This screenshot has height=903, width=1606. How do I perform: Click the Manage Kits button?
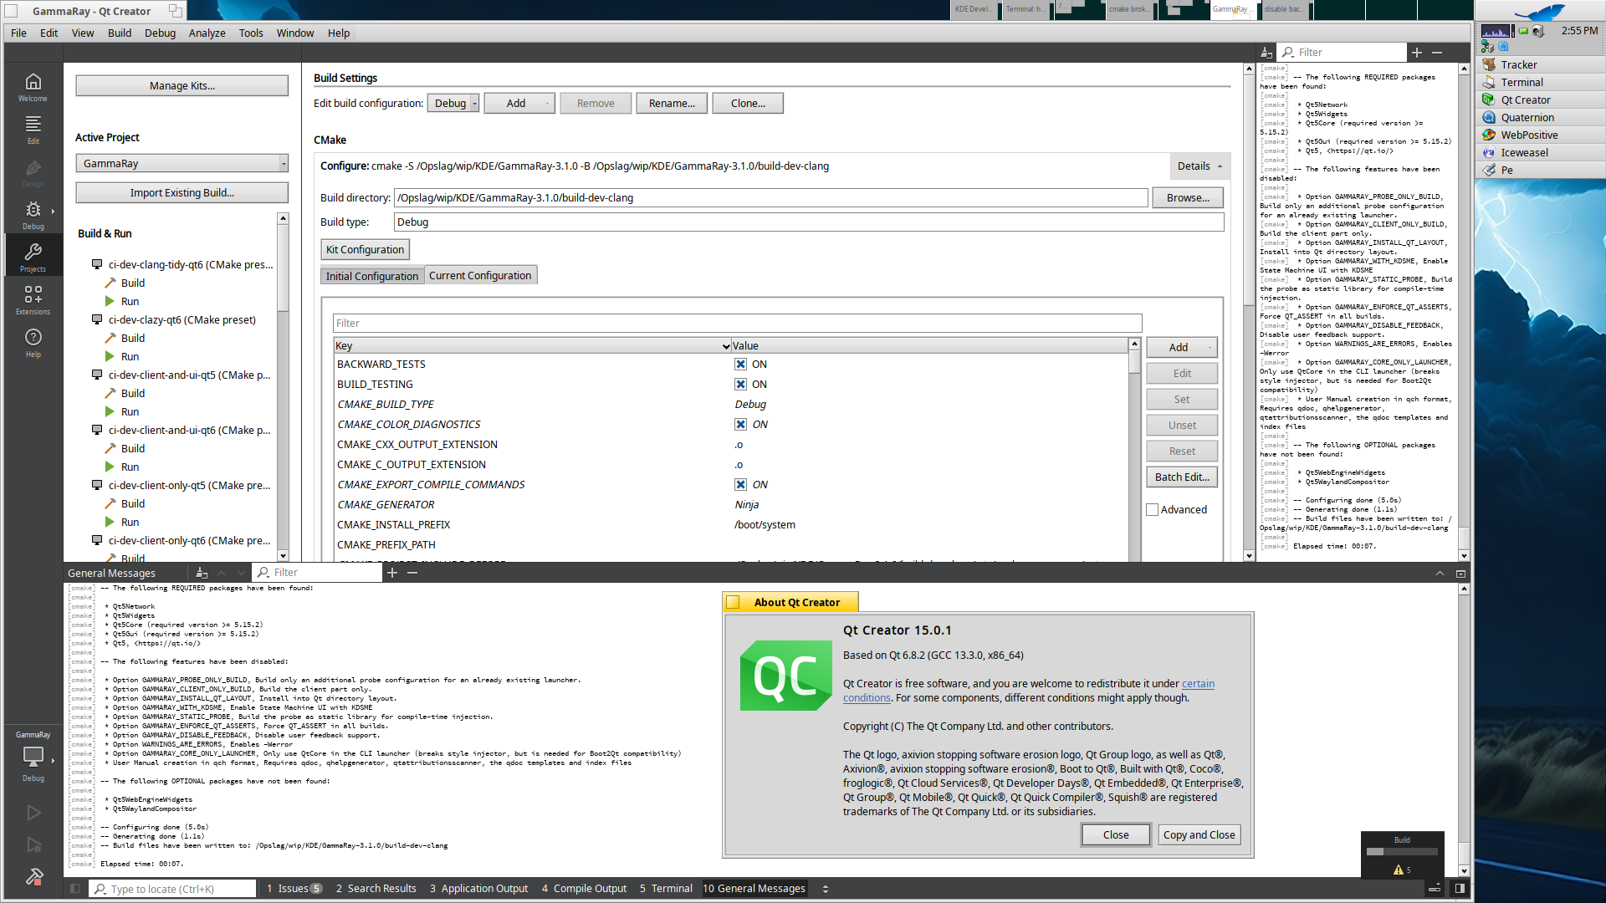(182, 86)
